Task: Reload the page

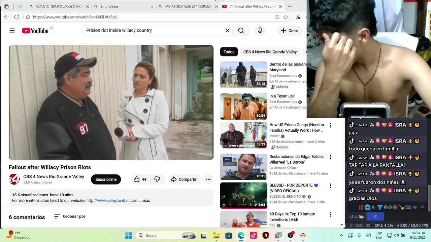Action: [16, 17]
